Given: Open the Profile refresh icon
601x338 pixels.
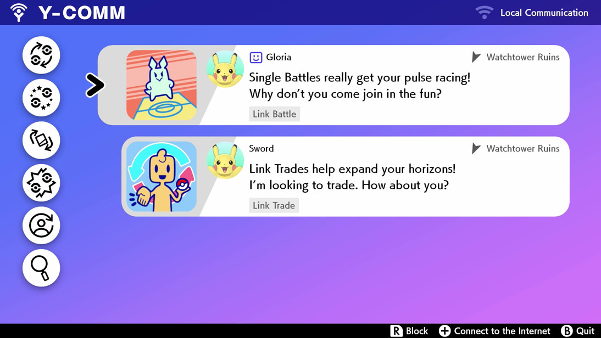Looking at the screenshot, I should [x=41, y=226].
